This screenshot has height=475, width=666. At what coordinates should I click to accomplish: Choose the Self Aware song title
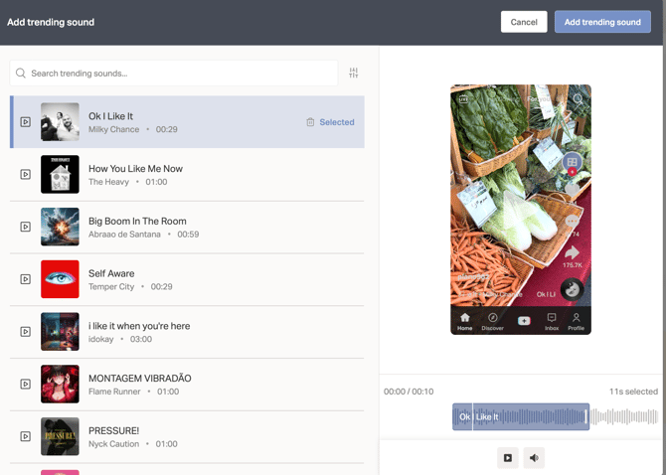click(x=111, y=273)
